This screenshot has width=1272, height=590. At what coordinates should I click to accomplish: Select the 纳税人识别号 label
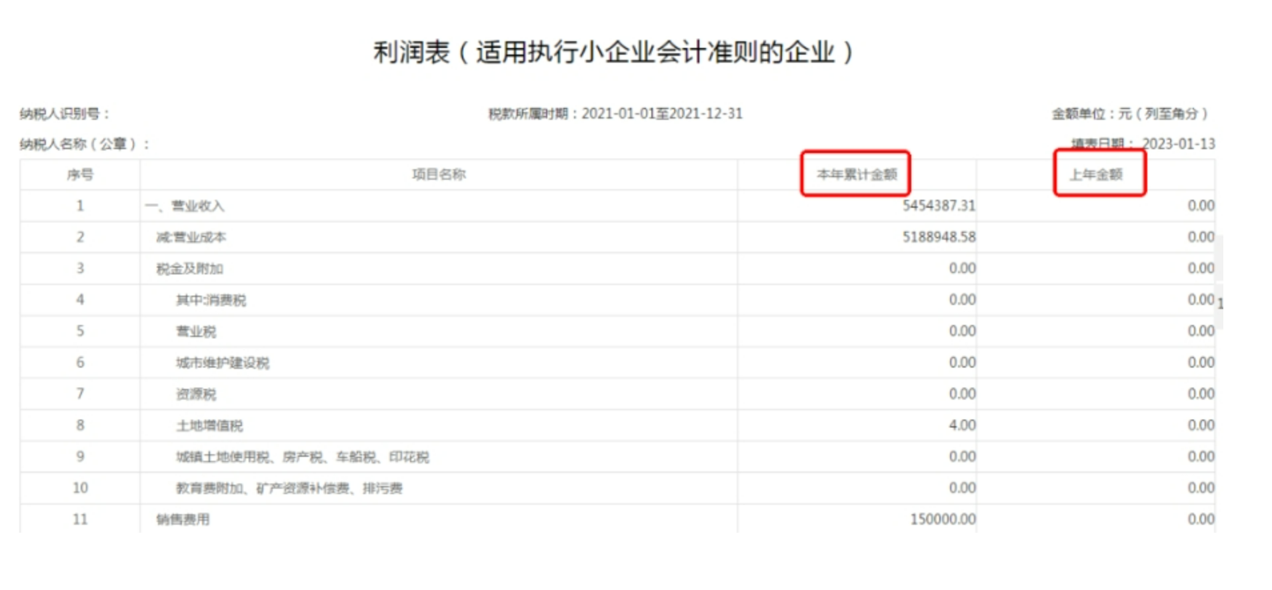pyautogui.click(x=64, y=114)
